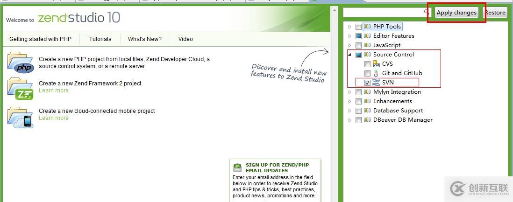Select the SVN row label
The height and width of the screenshot is (202, 513).
point(388,83)
